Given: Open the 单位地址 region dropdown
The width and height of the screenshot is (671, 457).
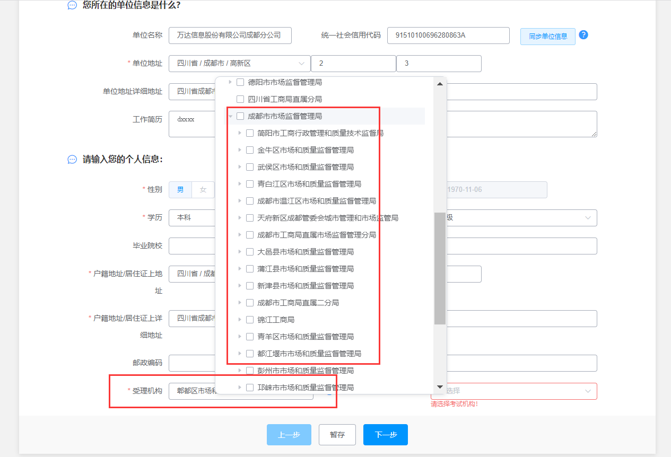Looking at the screenshot, I should click(239, 64).
